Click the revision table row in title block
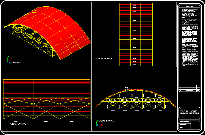205x135 pixels. [189, 91]
